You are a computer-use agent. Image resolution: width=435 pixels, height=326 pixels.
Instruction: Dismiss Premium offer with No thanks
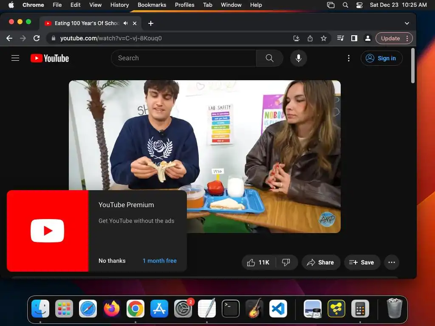112,261
